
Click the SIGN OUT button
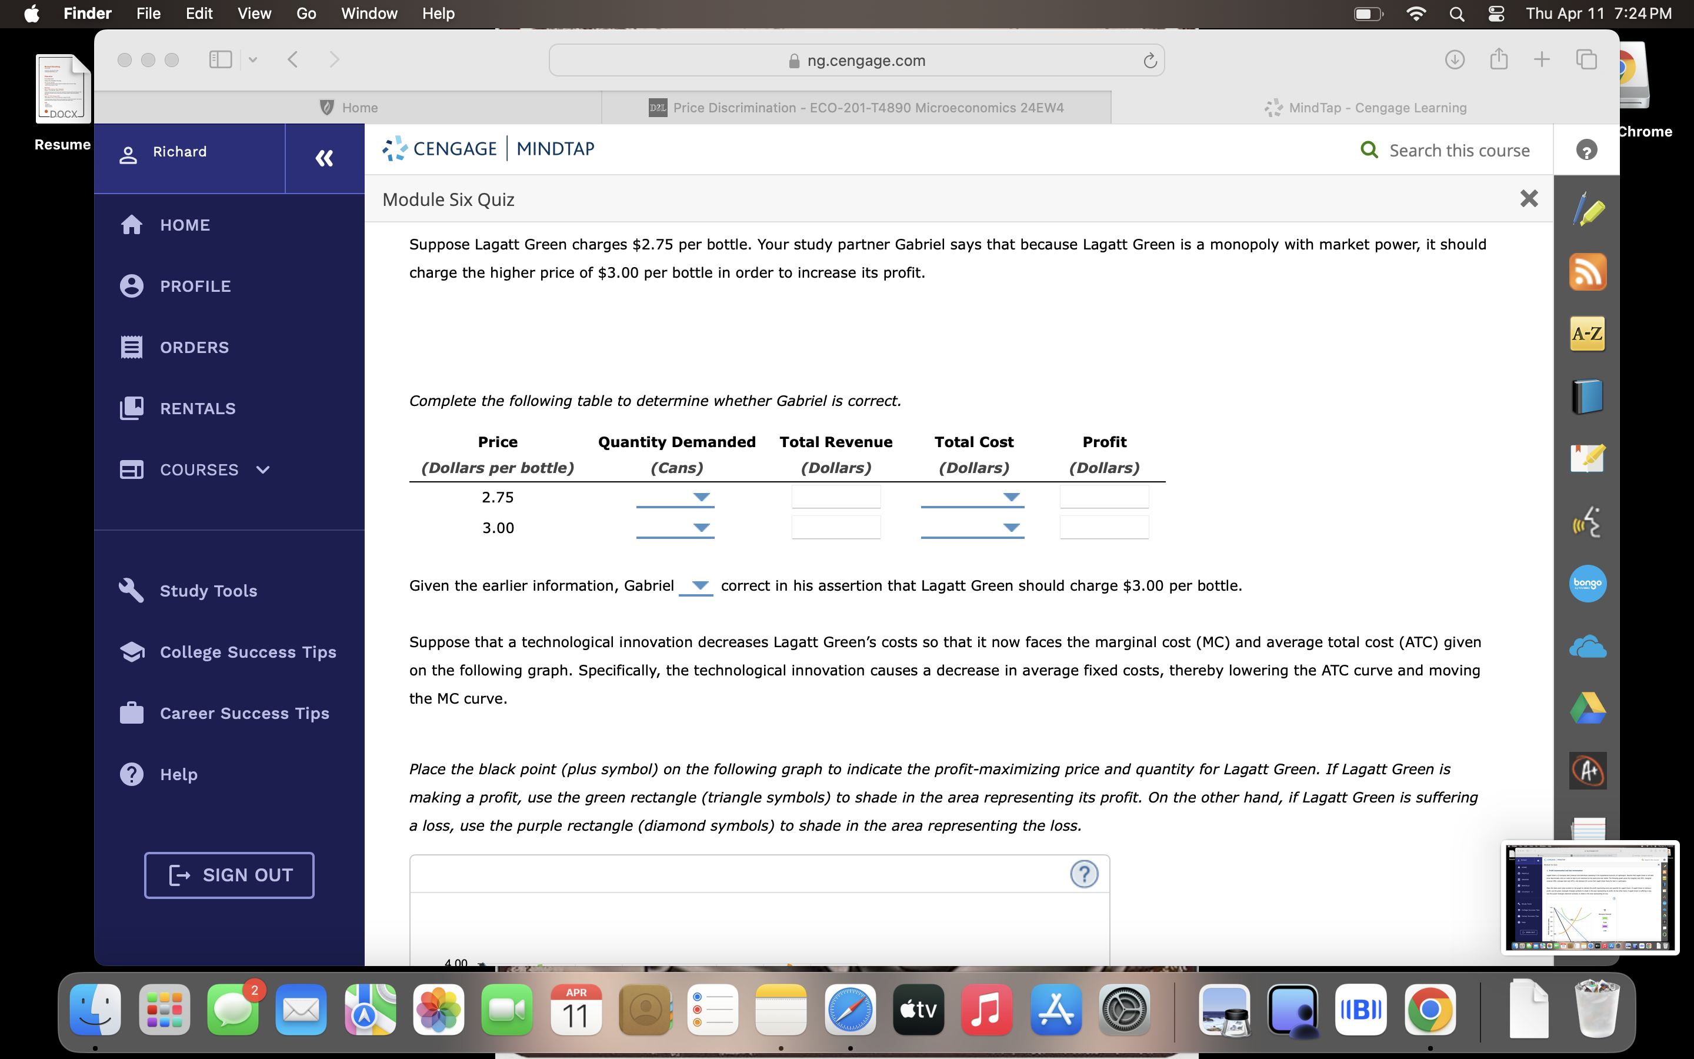click(229, 875)
